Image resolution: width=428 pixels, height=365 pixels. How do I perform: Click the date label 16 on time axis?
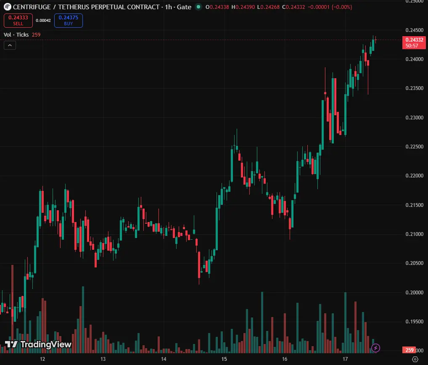(285, 359)
